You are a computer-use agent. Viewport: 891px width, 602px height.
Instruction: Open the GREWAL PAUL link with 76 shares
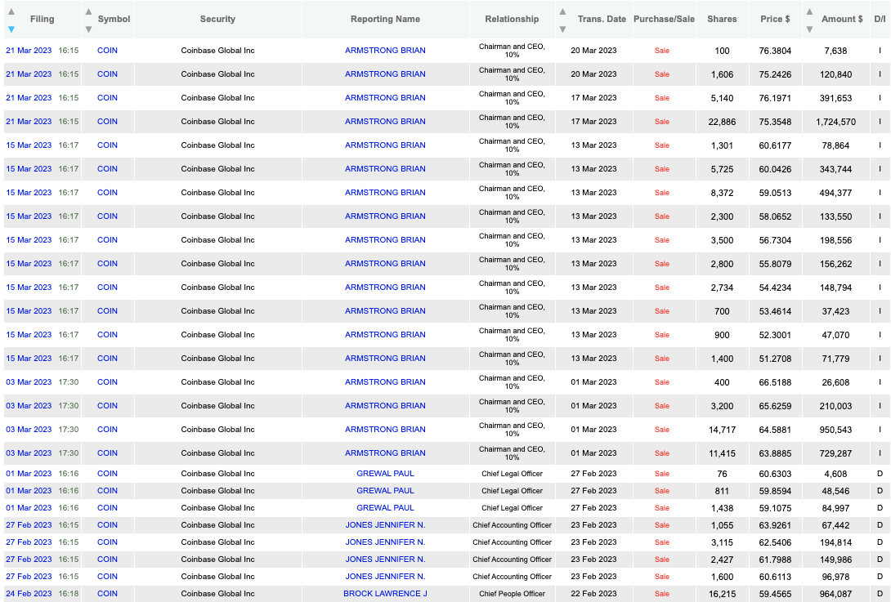pyautogui.click(x=385, y=473)
